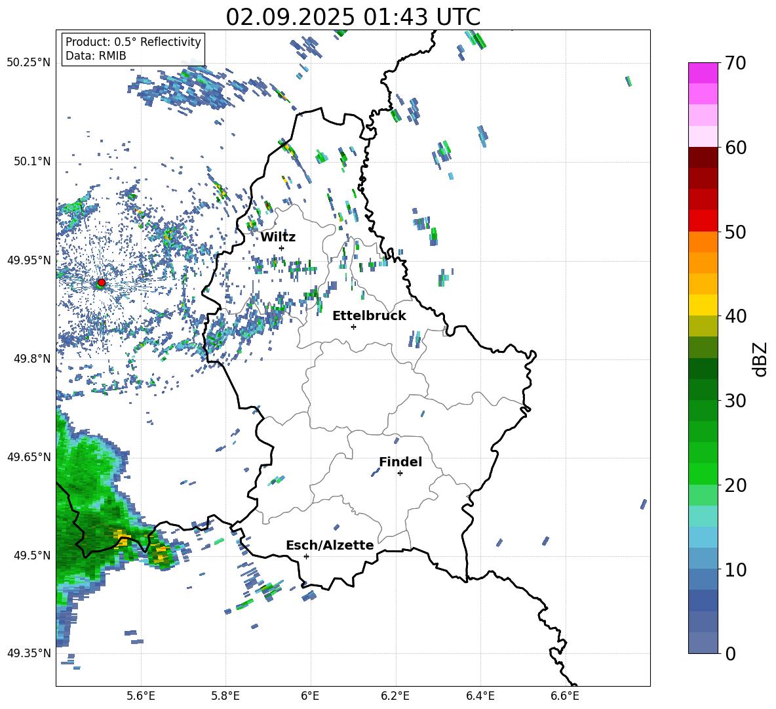The height and width of the screenshot is (709, 776).
Task: Click the colorbar 70 tick label
Action: click(735, 63)
